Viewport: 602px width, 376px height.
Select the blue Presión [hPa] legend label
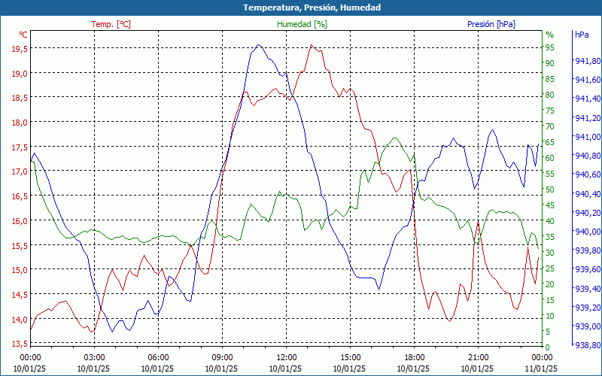(x=491, y=24)
